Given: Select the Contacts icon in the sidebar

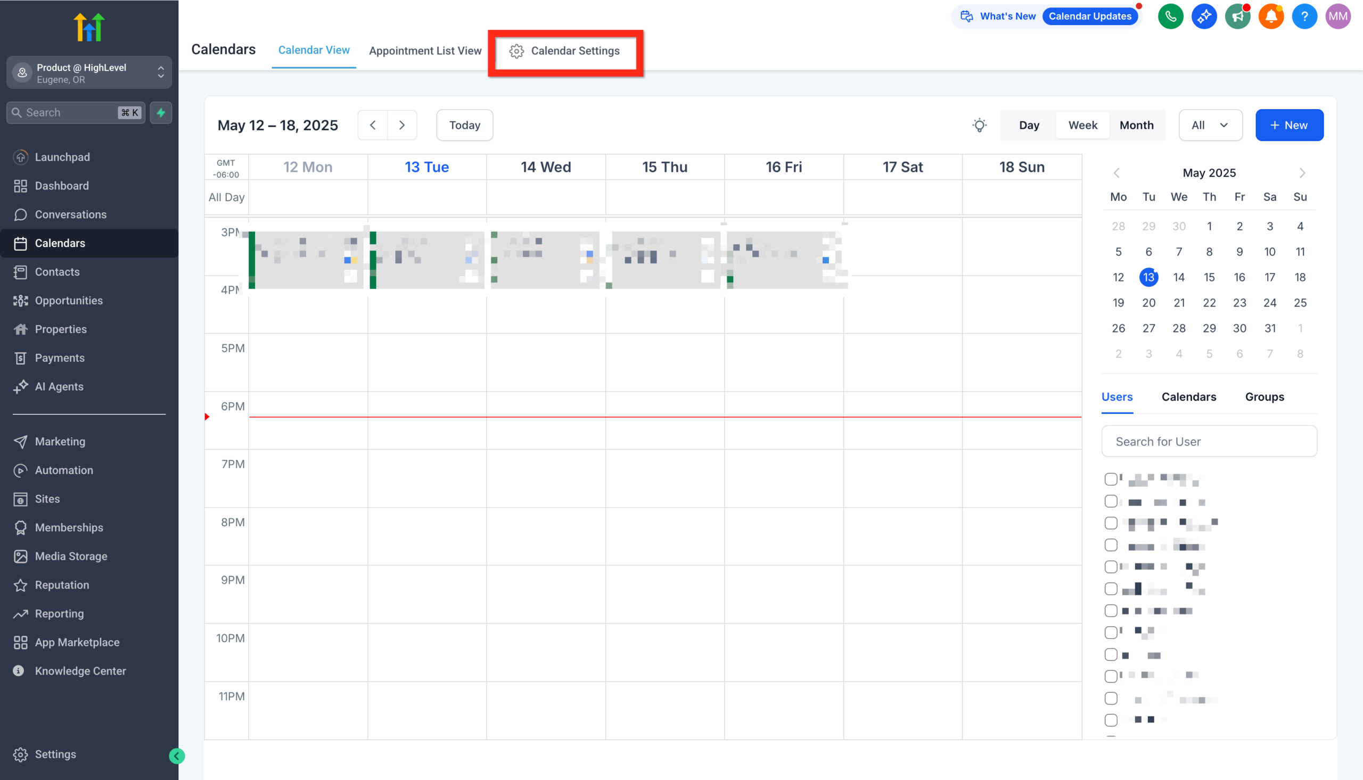Looking at the screenshot, I should pos(20,271).
